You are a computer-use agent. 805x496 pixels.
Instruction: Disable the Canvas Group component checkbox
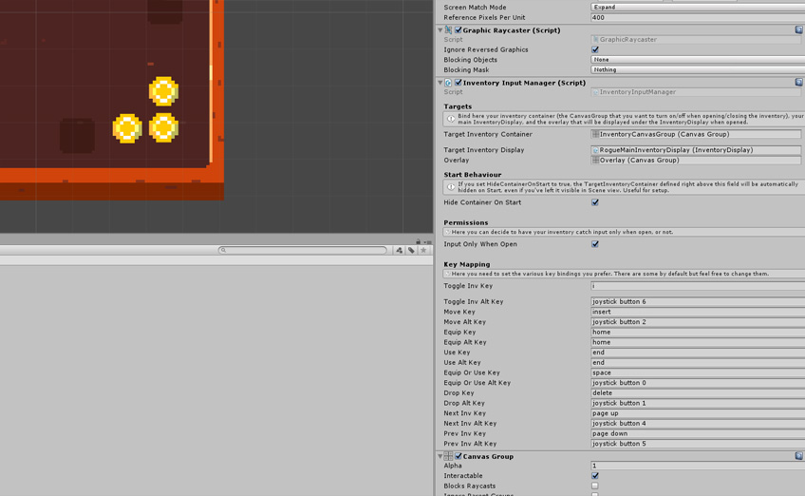[x=458, y=456]
